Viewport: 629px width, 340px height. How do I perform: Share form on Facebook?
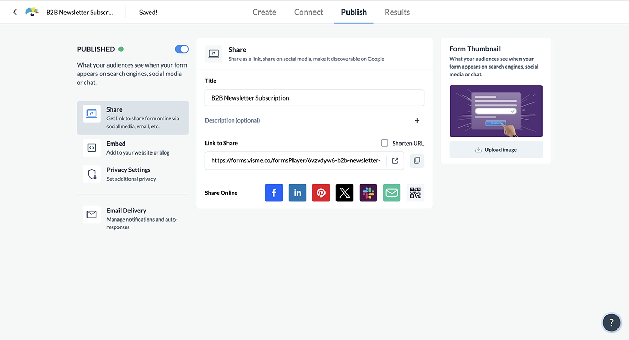click(x=274, y=193)
